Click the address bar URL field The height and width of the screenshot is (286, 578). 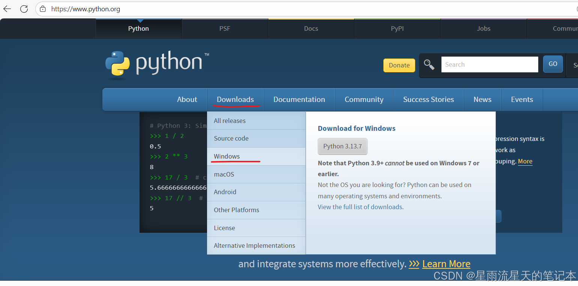point(306,9)
